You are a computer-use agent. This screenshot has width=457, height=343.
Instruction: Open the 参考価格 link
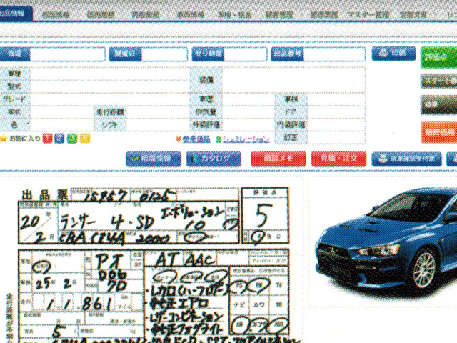pyautogui.click(x=196, y=139)
